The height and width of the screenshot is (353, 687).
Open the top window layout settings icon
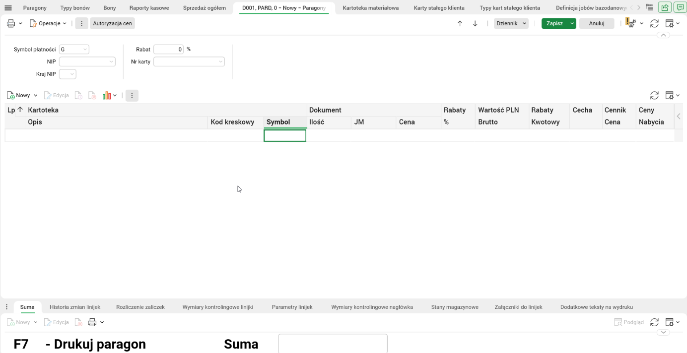coord(669,23)
